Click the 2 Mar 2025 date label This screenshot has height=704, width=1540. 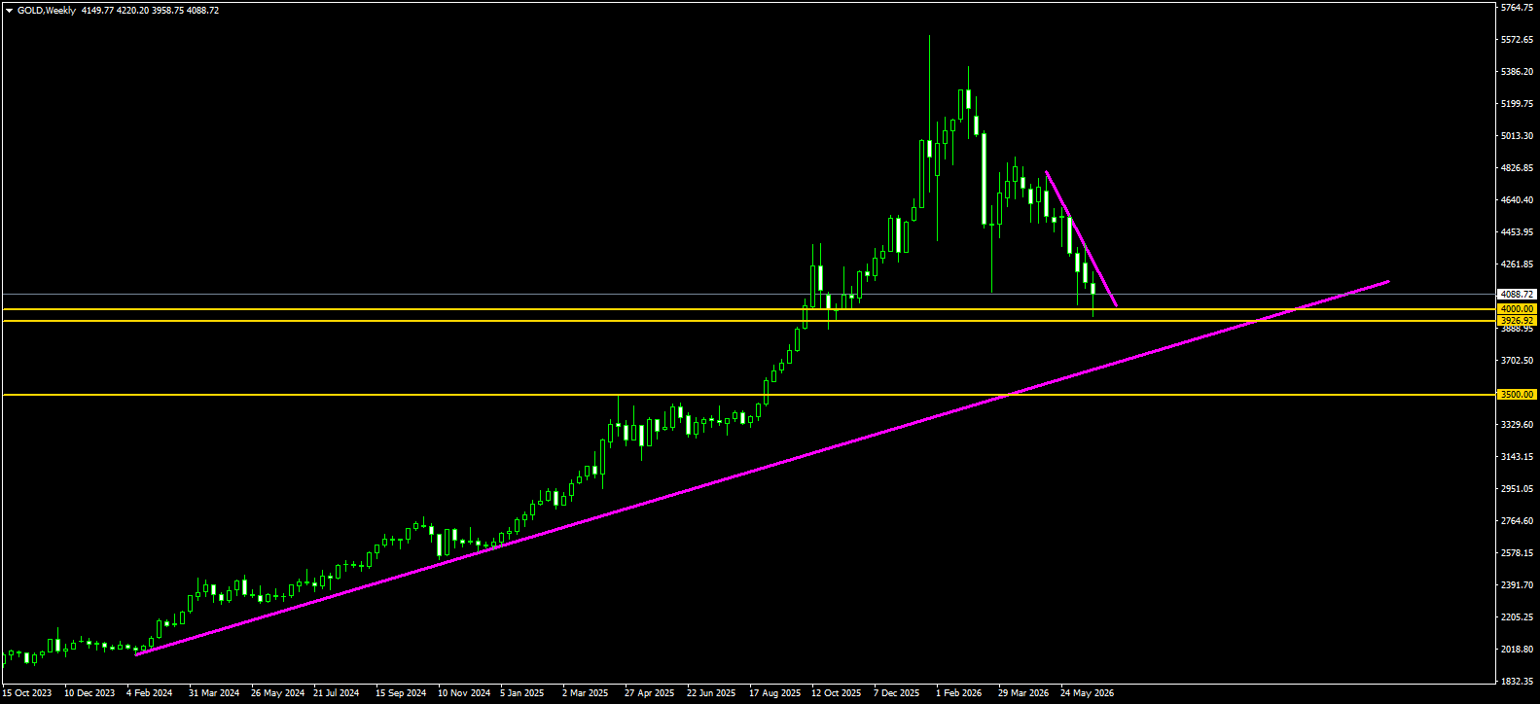point(585,693)
